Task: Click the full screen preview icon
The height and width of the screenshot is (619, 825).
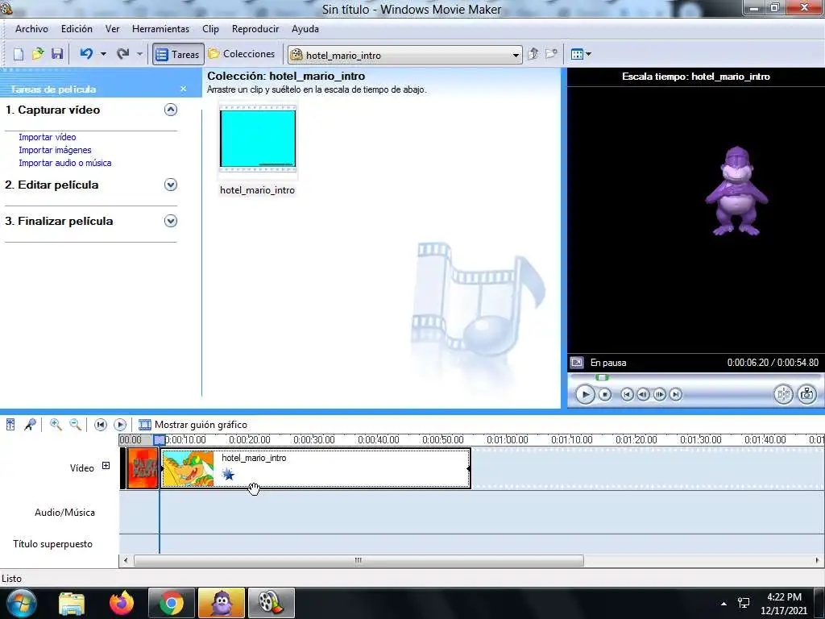Action: coord(577,363)
